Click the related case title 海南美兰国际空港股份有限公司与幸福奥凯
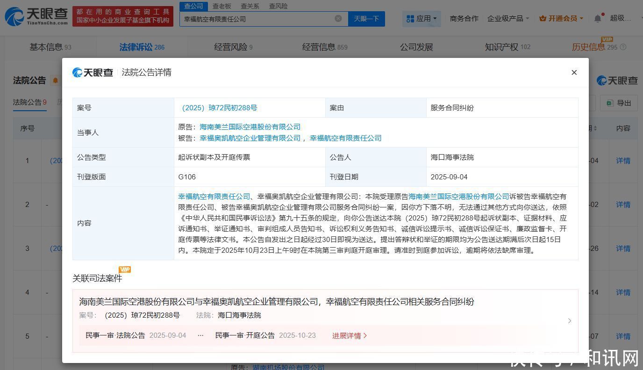Screen dimensions: 643x370 (277, 302)
